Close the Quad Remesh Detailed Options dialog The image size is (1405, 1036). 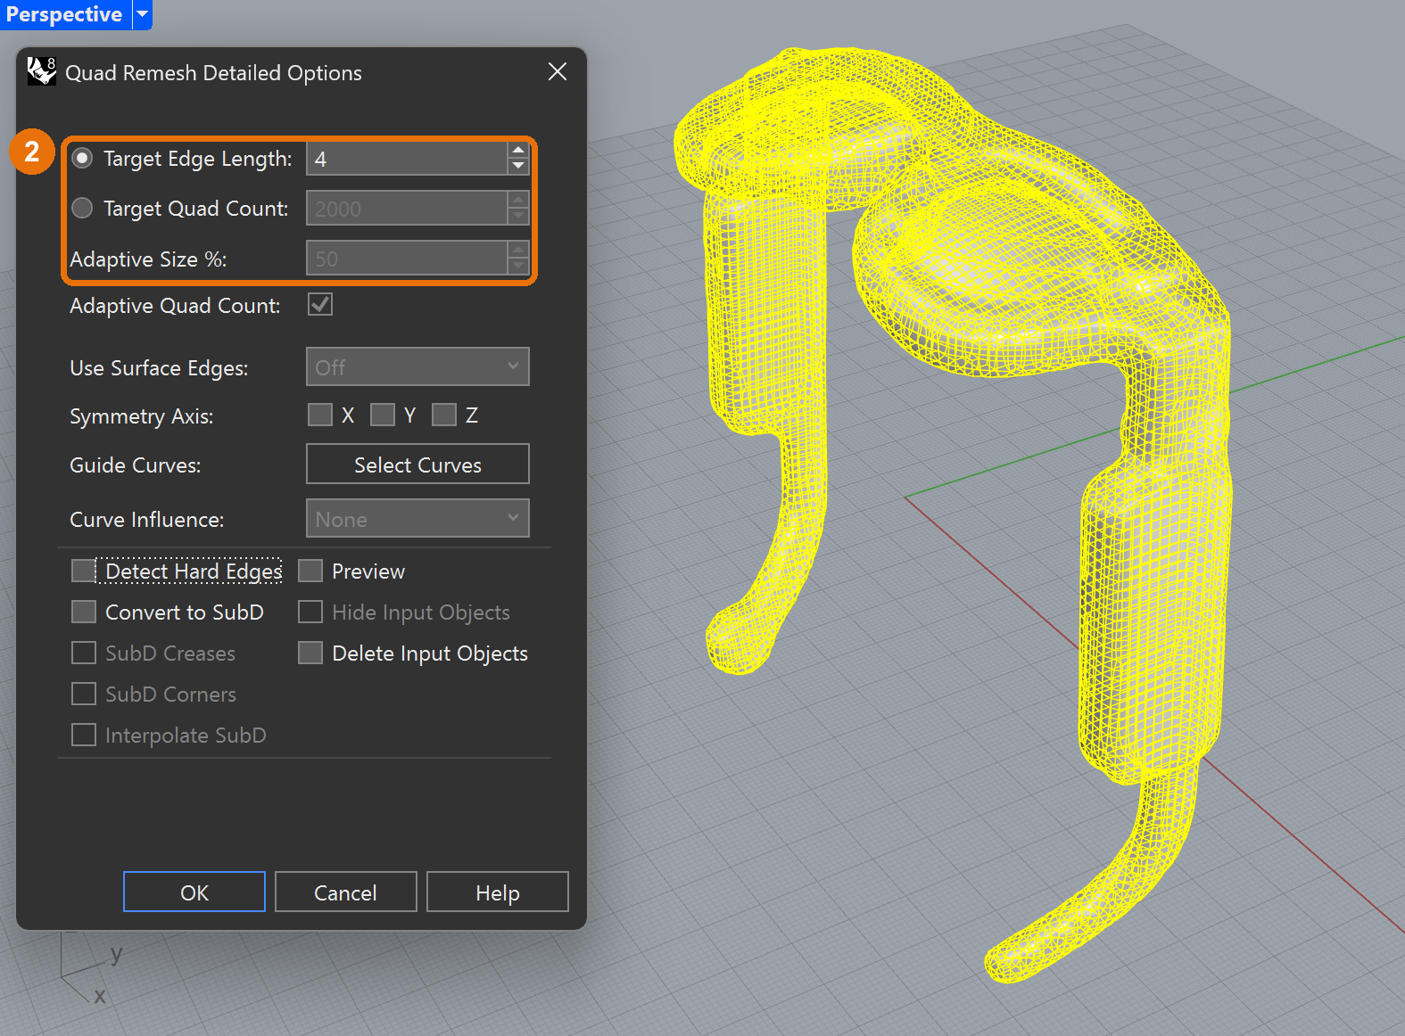558,71
